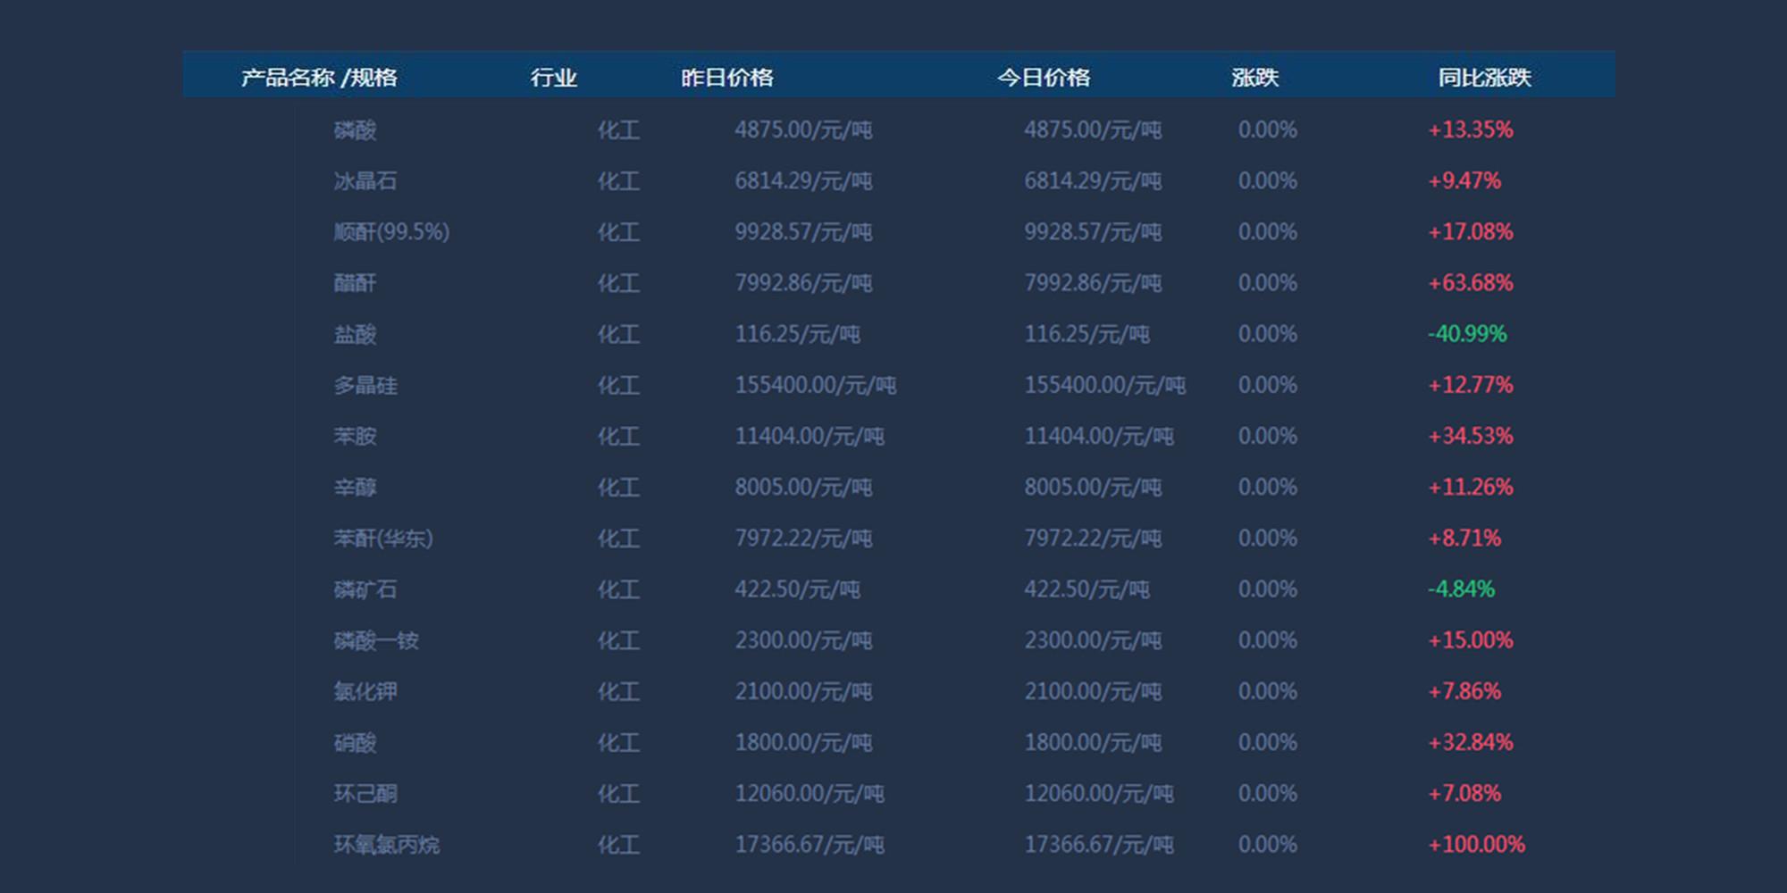Click today's price 155400.00/元/吨
The image size is (1787, 893).
point(1104,386)
